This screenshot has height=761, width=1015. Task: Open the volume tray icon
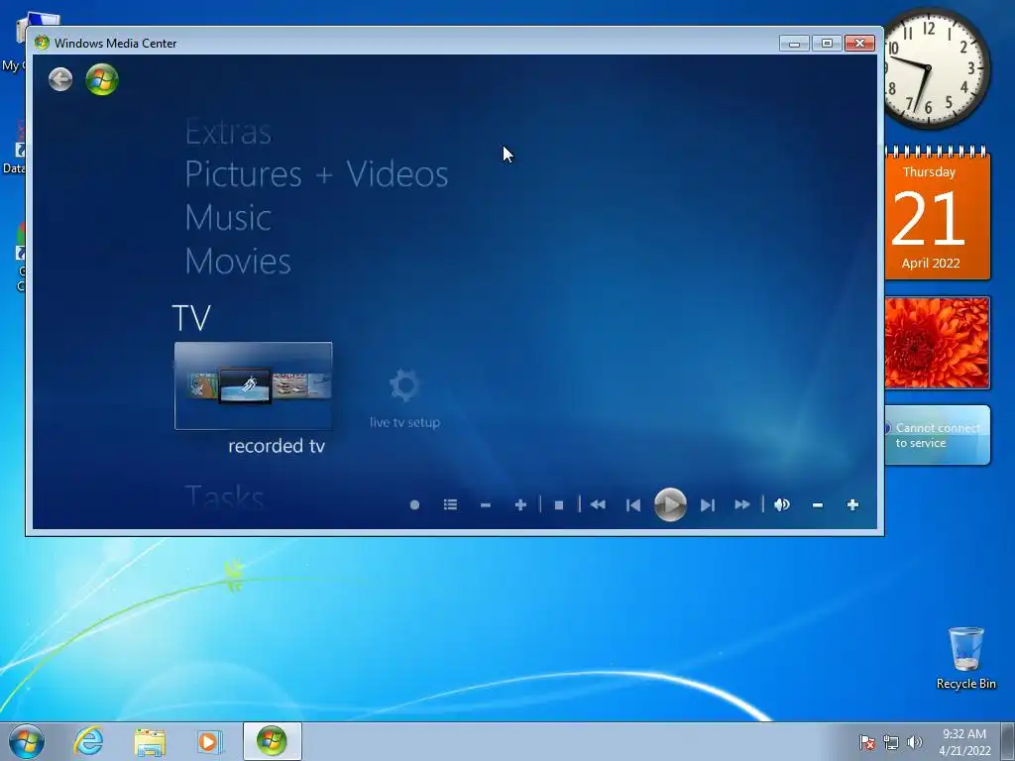pyautogui.click(x=914, y=742)
